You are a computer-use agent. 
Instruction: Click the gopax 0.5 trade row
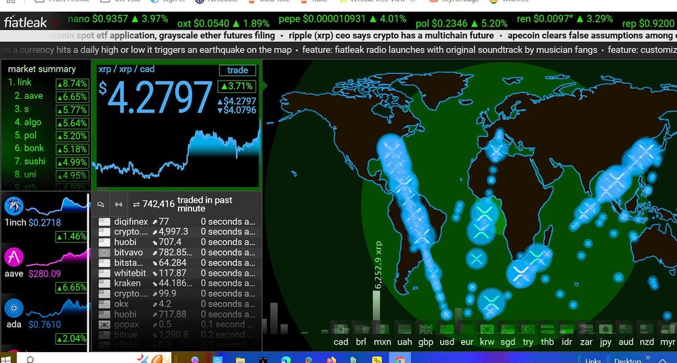coord(177,324)
